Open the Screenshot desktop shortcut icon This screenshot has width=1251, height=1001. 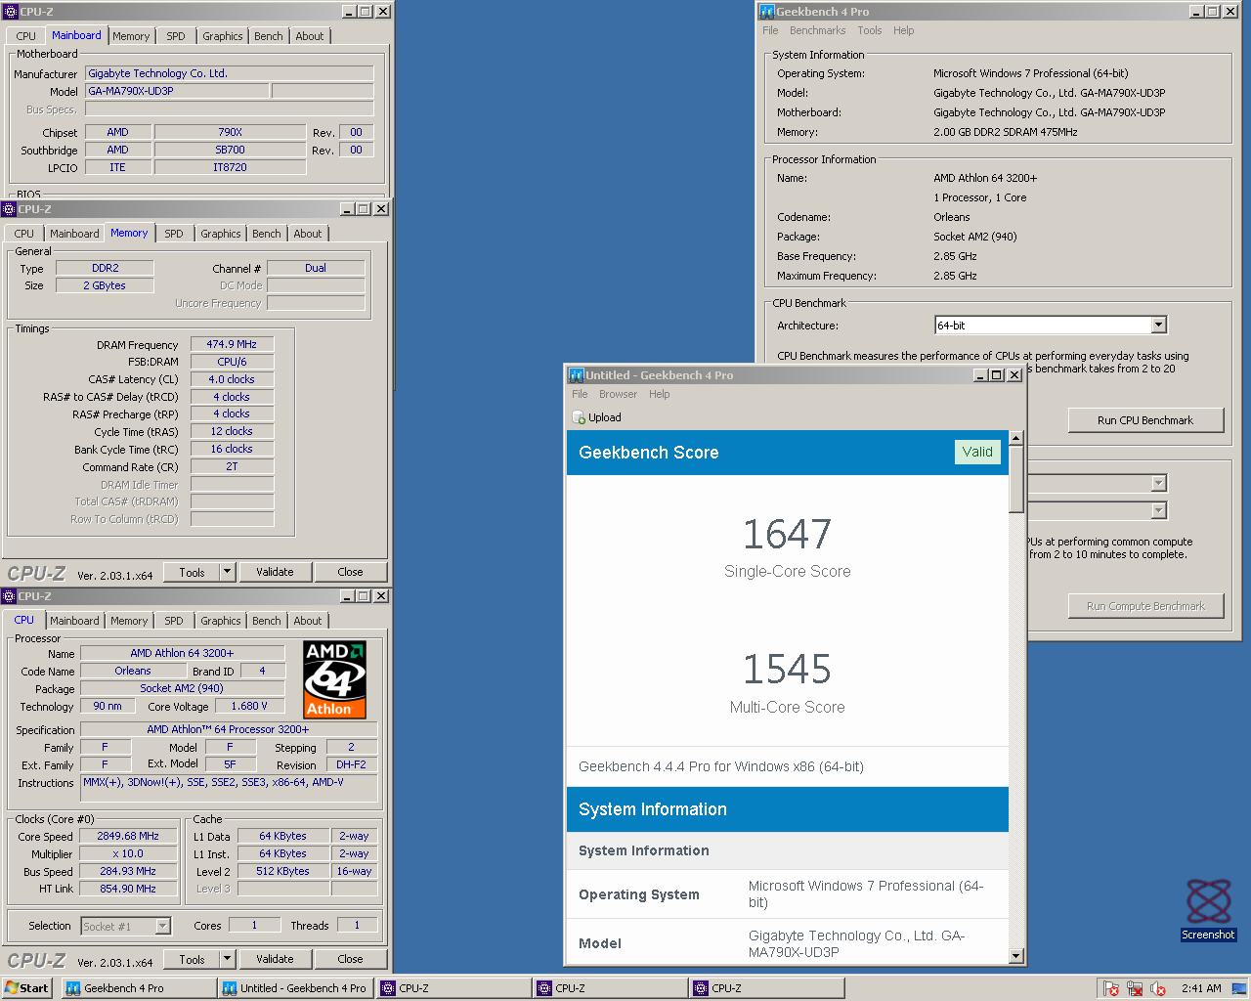coord(1208,909)
